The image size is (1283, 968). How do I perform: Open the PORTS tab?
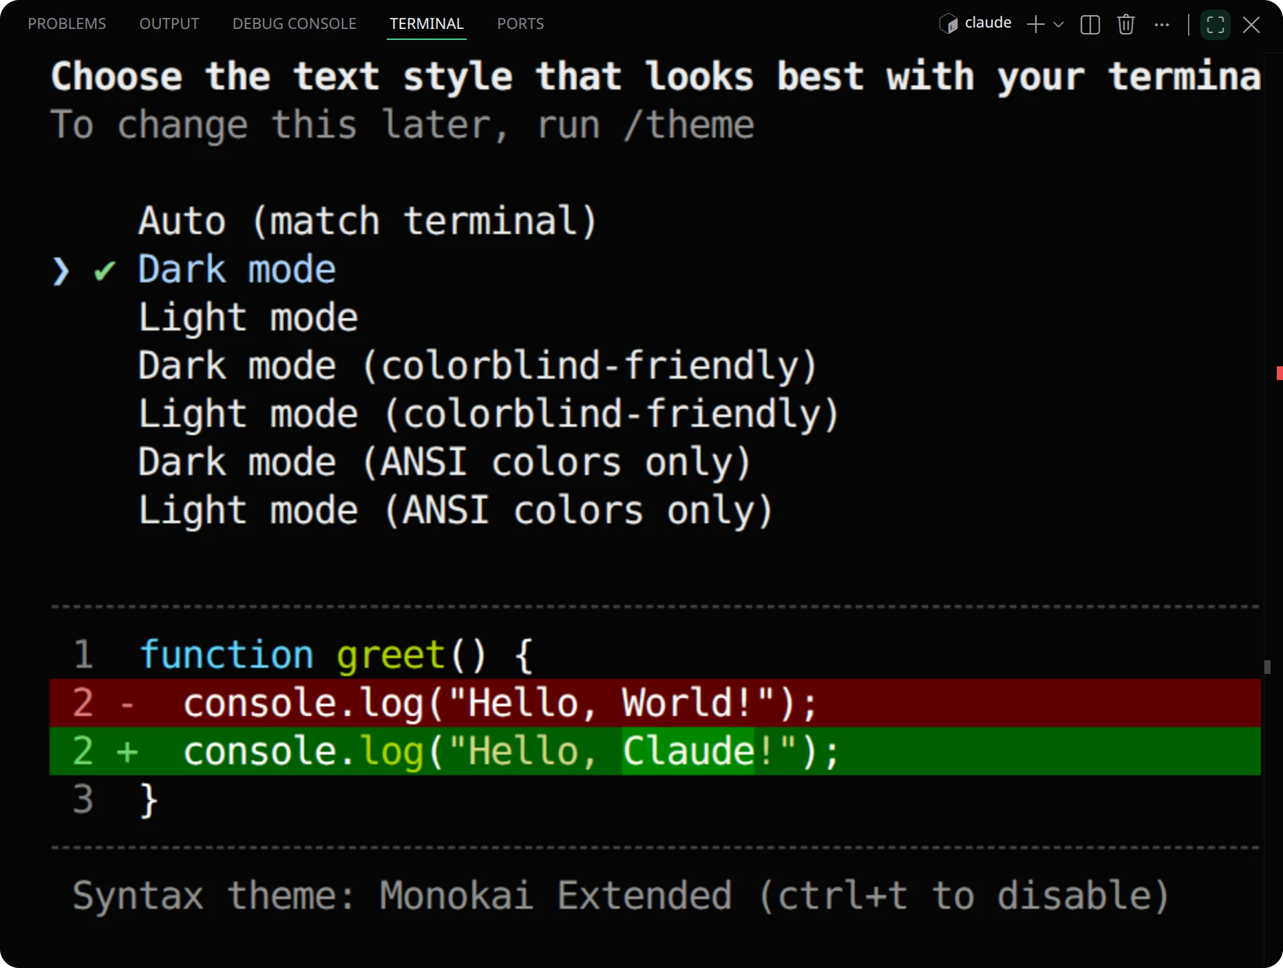[x=520, y=23]
